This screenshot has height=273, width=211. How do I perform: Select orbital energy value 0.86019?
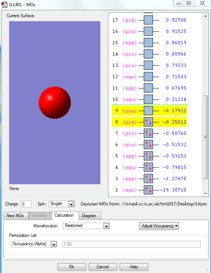pos(176,43)
